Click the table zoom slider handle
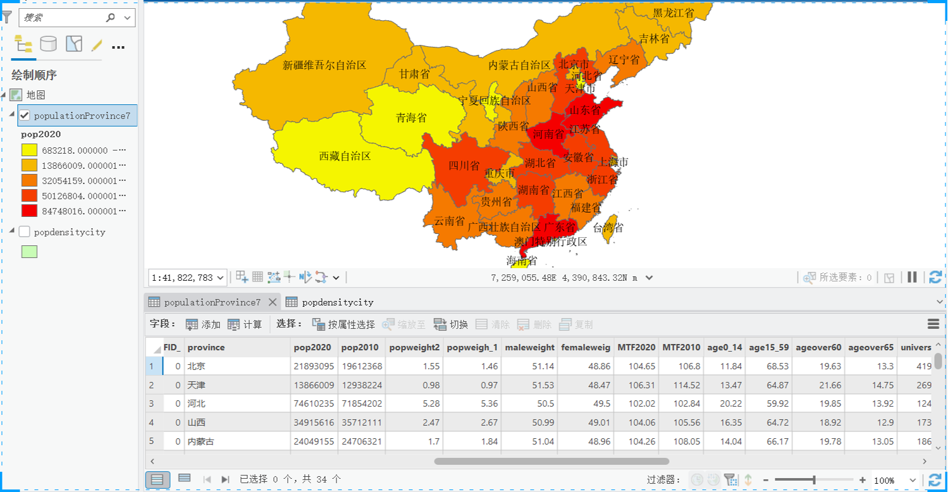The width and height of the screenshot is (948, 492). tap(814, 480)
